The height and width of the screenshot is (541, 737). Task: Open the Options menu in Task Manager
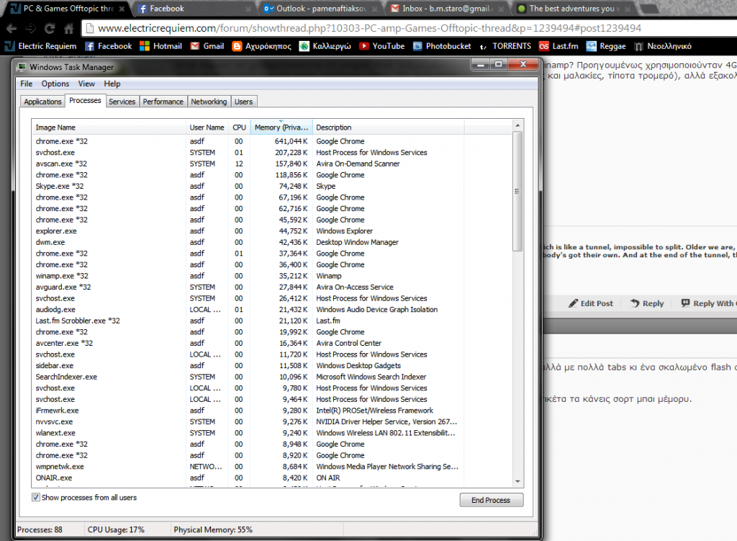(x=55, y=84)
